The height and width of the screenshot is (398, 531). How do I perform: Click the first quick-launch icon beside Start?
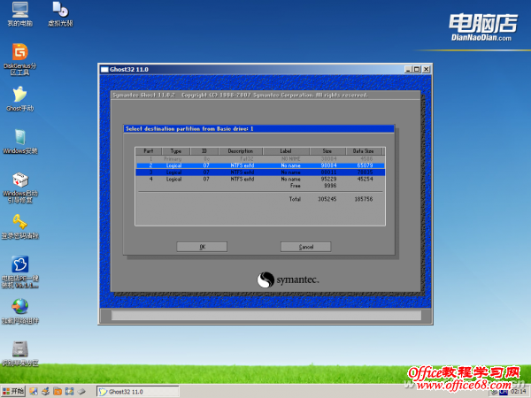(34, 392)
